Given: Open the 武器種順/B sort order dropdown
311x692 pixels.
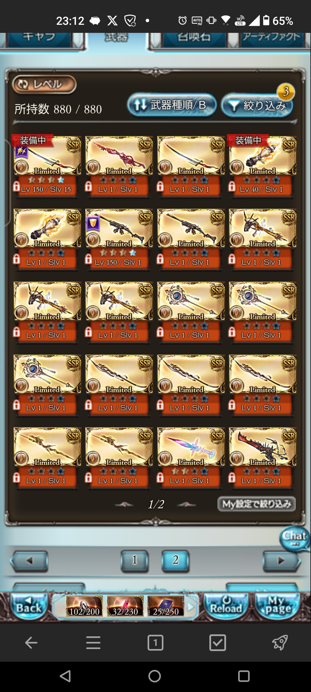Looking at the screenshot, I should tap(172, 105).
